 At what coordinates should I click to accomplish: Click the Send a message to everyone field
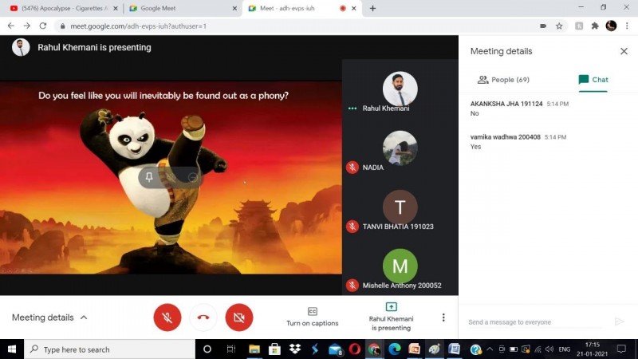tap(534, 322)
